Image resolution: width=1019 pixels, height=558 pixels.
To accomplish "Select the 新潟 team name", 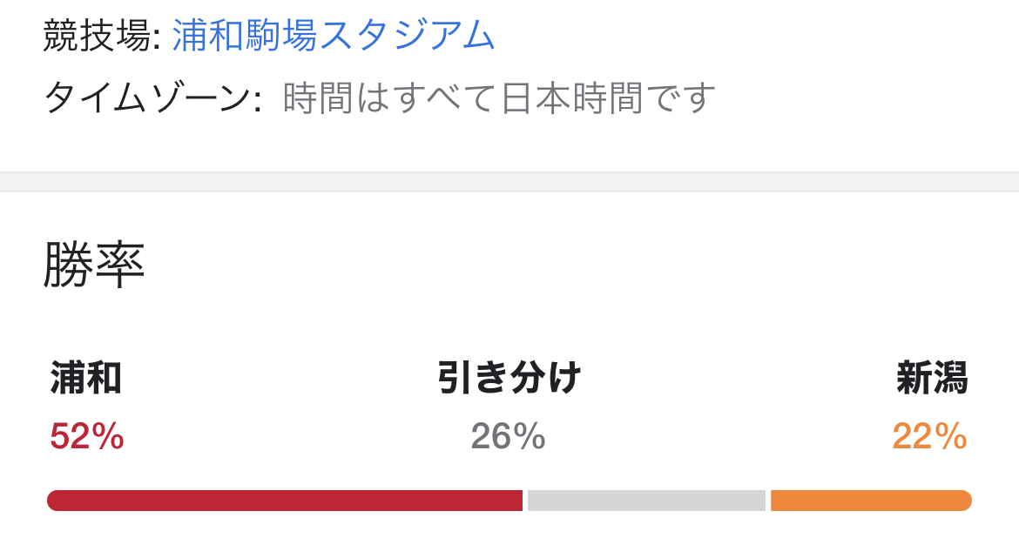I will pyautogui.click(x=932, y=379).
